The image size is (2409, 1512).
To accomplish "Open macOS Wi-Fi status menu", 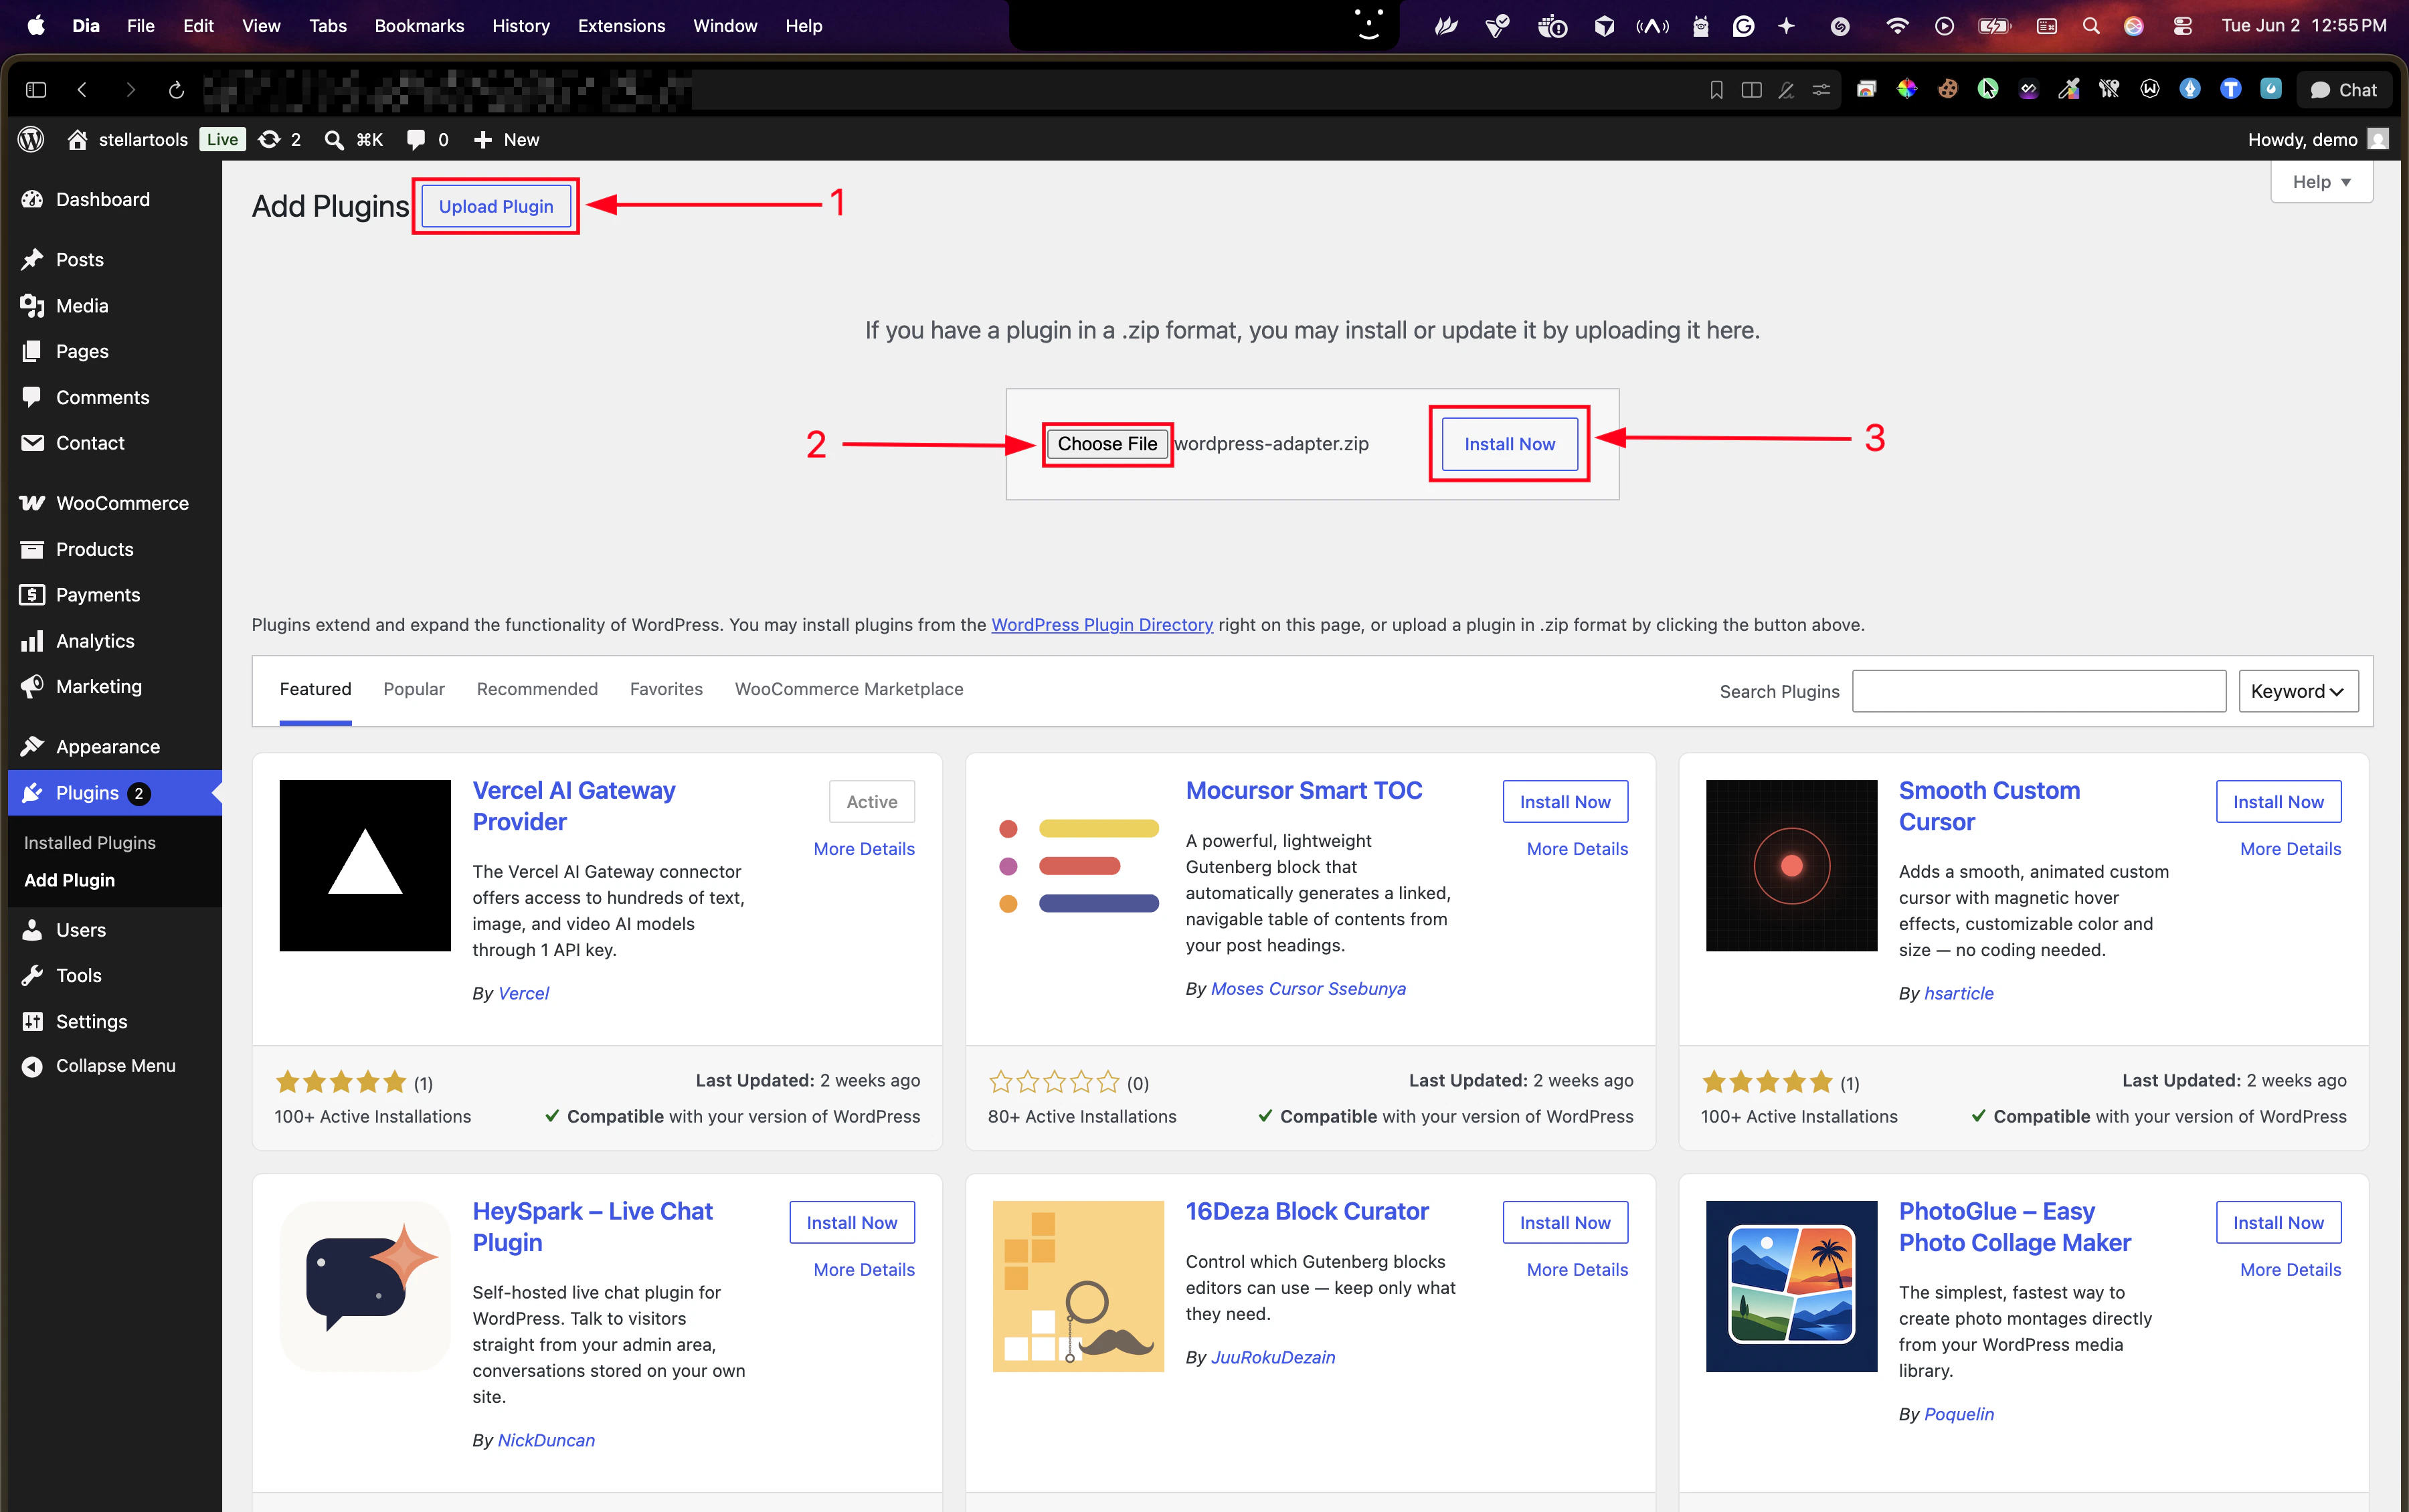I will click(1896, 26).
